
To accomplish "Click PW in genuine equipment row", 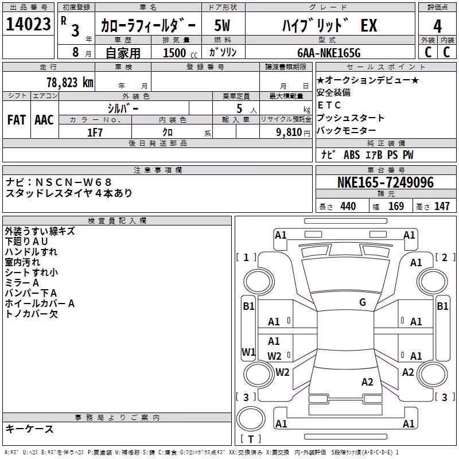I will [408, 155].
